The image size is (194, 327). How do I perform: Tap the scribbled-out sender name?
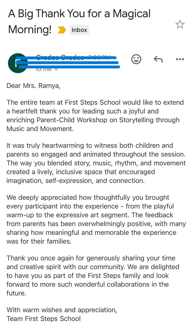pyautogui.click(x=60, y=57)
